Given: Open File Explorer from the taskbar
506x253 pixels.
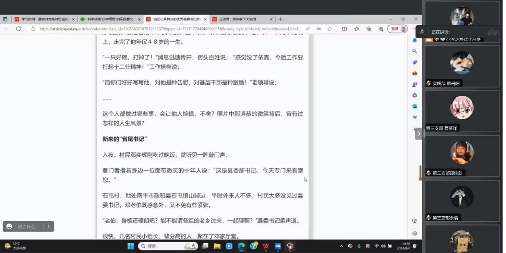Looking at the screenshot, I should [x=217, y=246].
